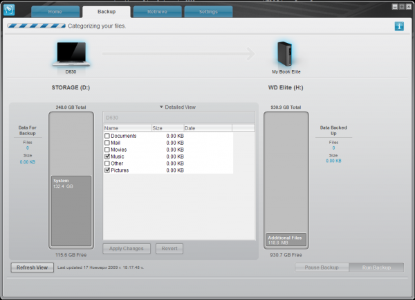The width and height of the screenshot is (415, 300).
Task: Check the Documents category checkbox
Action: pos(107,136)
